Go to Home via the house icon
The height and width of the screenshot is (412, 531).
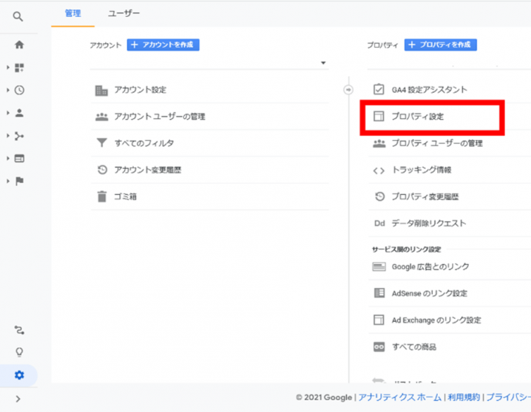coord(19,44)
